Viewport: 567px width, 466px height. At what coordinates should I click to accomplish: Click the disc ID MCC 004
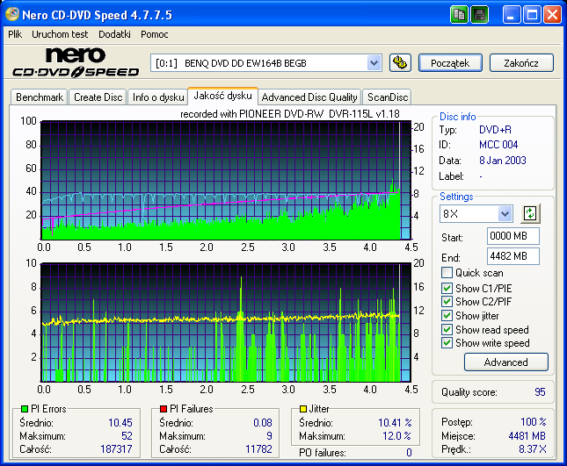498,145
